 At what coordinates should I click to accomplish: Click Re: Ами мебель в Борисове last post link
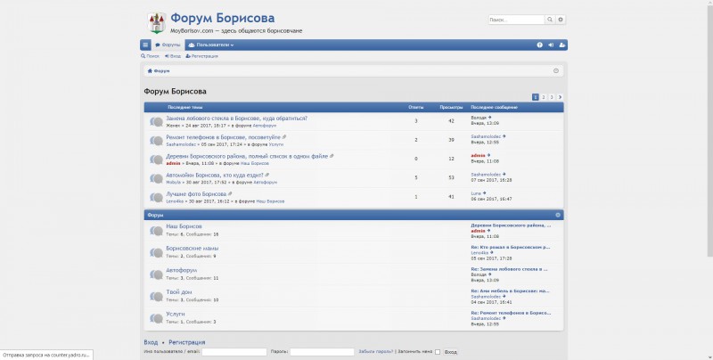510,290
